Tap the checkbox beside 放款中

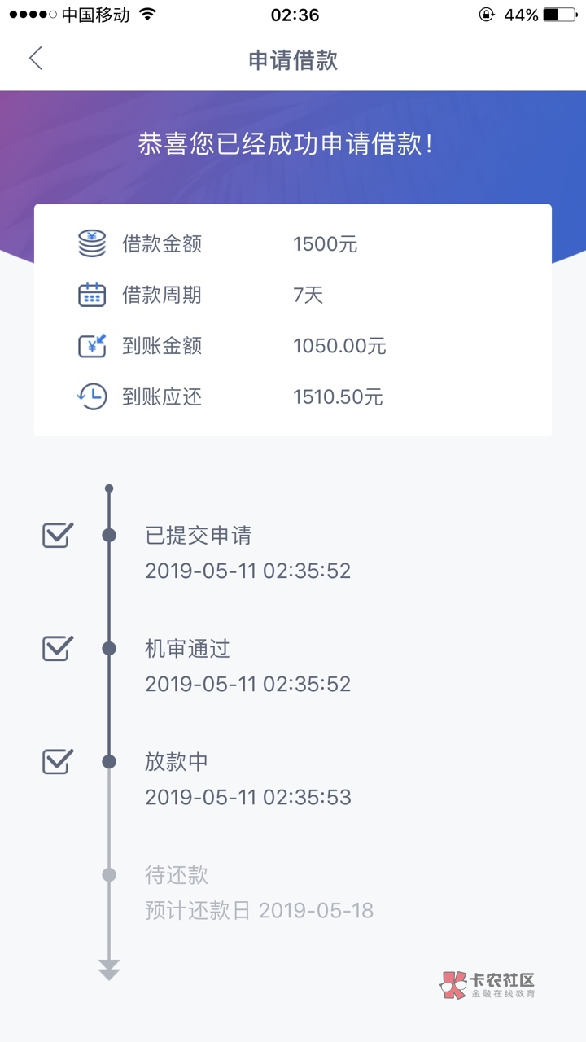coord(58,761)
